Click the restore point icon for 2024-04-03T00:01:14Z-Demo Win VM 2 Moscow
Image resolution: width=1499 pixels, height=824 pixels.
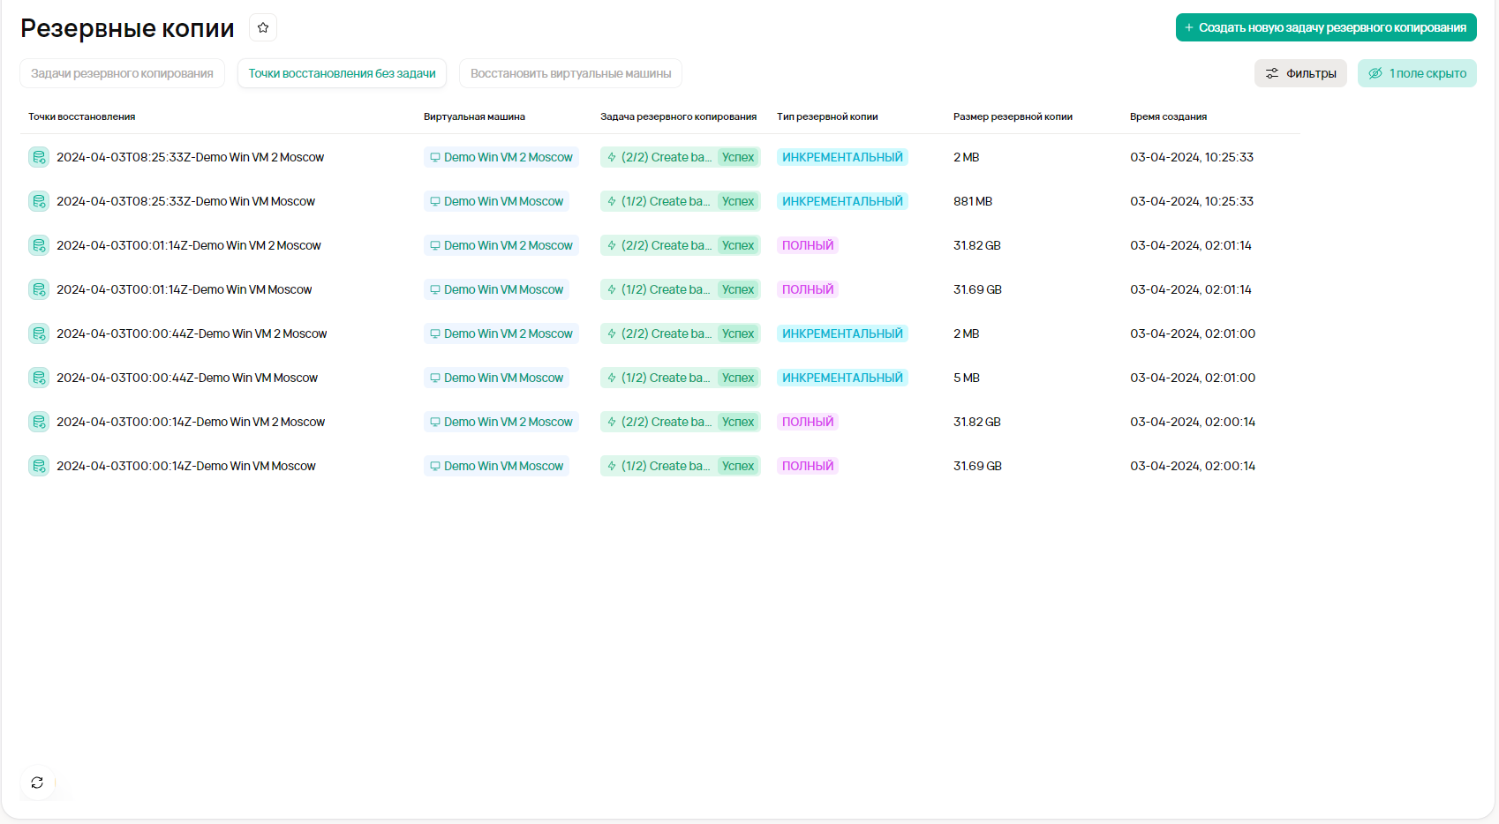click(39, 245)
